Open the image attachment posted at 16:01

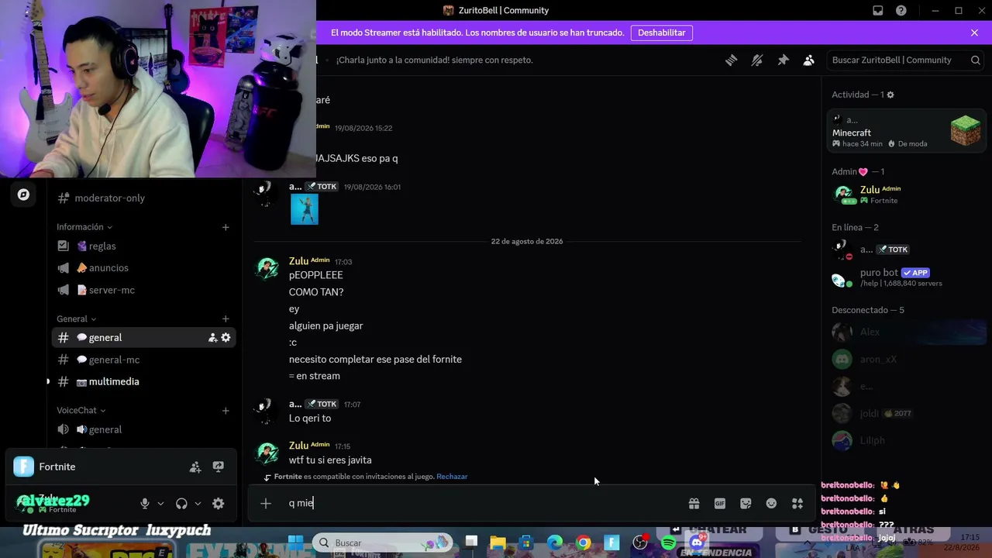(x=305, y=209)
